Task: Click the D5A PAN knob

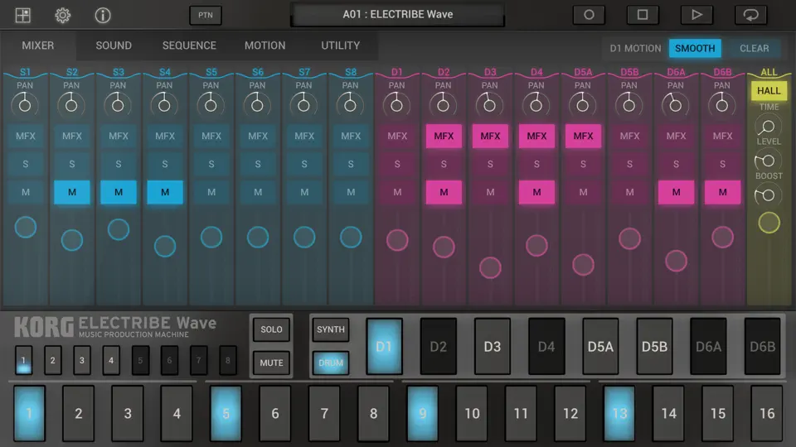Action: pyautogui.click(x=582, y=105)
